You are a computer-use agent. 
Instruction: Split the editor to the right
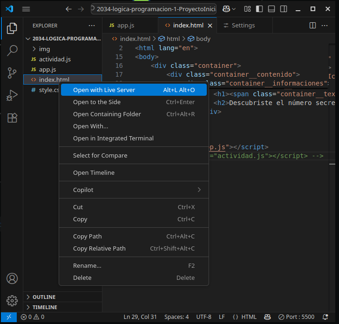point(312,26)
